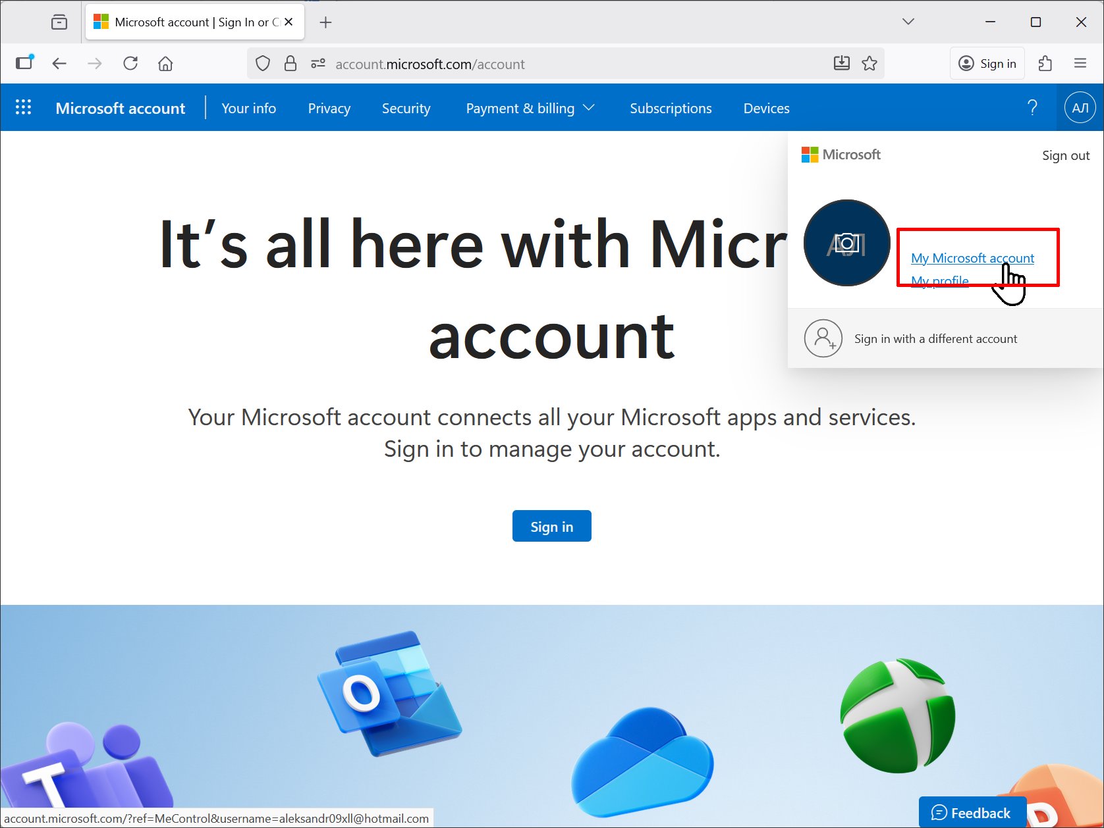Expand the Payment & billing dropdown
This screenshot has height=828, width=1104.
pos(530,109)
